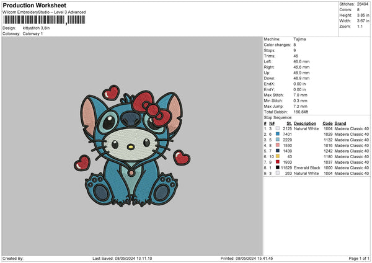Click the Created By label in the footer
The height and width of the screenshot is (263, 372).
[13, 259]
